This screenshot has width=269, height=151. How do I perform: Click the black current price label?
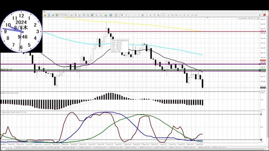coord(263,88)
